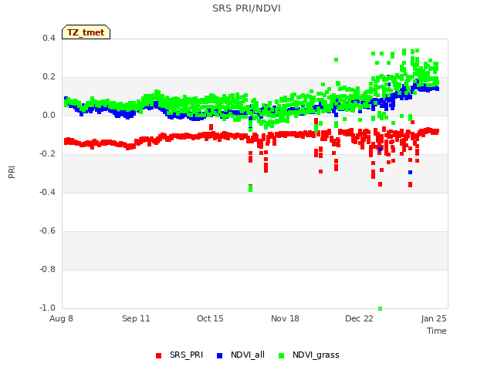Click the -0.2 y-axis tick label

coord(47,153)
